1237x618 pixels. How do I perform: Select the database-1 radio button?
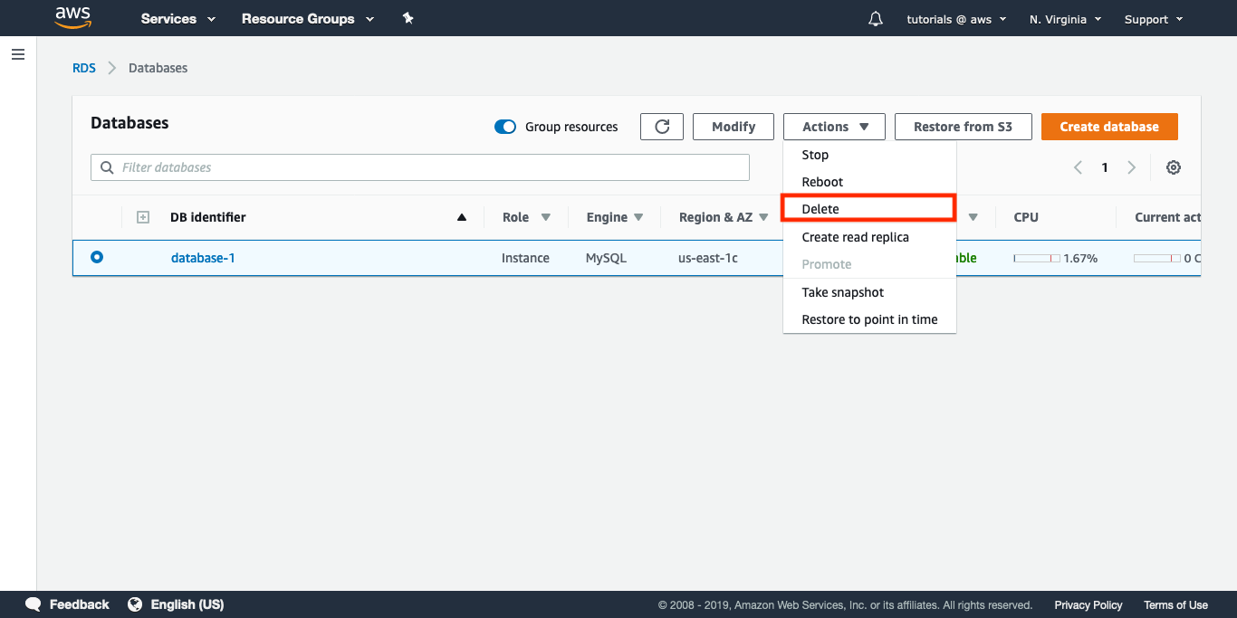pyautogui.click(x=97, y=258)
